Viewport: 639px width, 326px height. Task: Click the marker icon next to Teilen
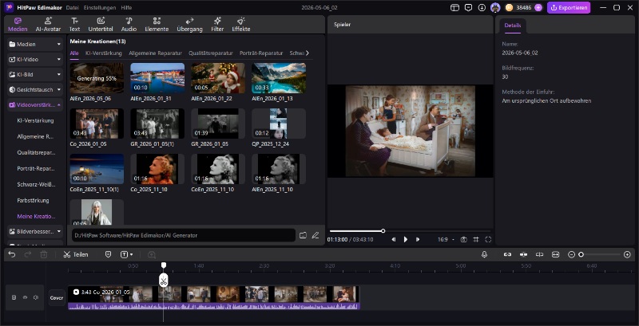pos(108,254)
